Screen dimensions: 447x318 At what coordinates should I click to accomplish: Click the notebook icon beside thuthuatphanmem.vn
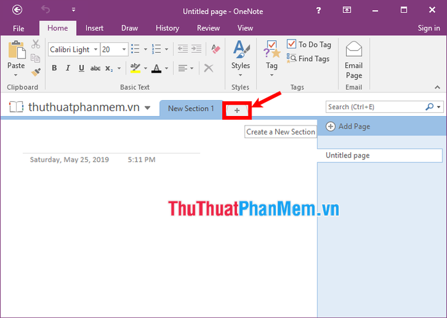click(x=16, y=107)
